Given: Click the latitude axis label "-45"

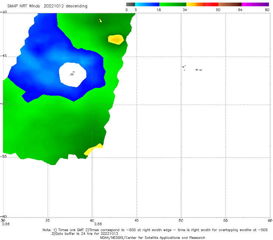Looking at the screenshot, I should pos(3,56).
